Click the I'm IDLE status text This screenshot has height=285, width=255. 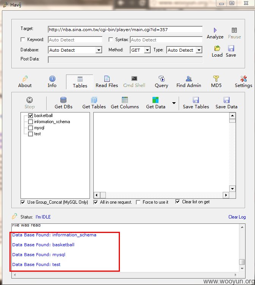click(43, 217)
